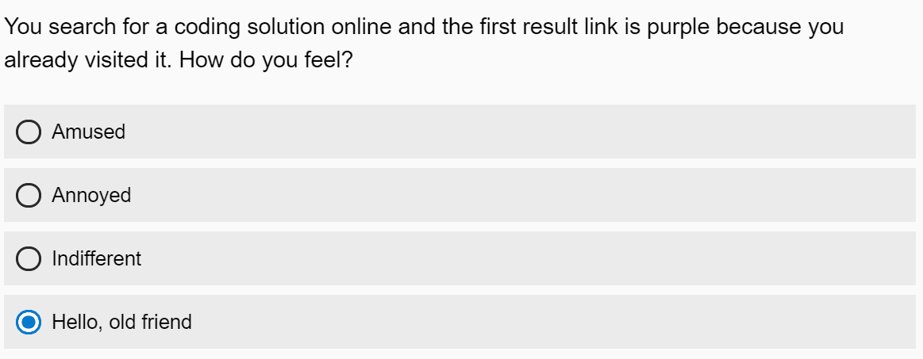The height and width of the screenshot is (359, 923).
Task: Click the "Annoyed" answer label text
Action: coord(91,195)
